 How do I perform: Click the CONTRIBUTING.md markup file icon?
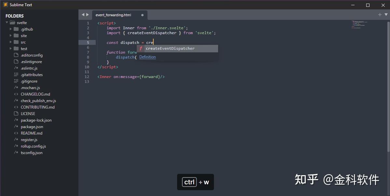point(16,107)
